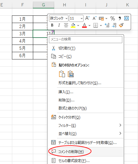The height and width of the screenshot is (164, 138).
Task: Select the cell containing 5月
Action: point(22,48)
